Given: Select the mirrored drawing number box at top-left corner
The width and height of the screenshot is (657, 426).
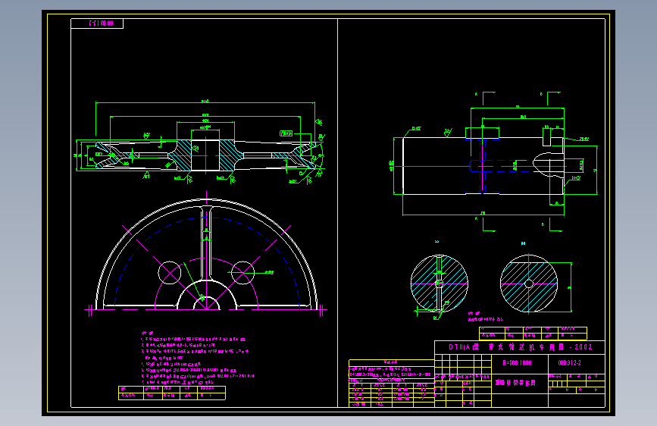Looking at the screenshot, I should (97, 23).
